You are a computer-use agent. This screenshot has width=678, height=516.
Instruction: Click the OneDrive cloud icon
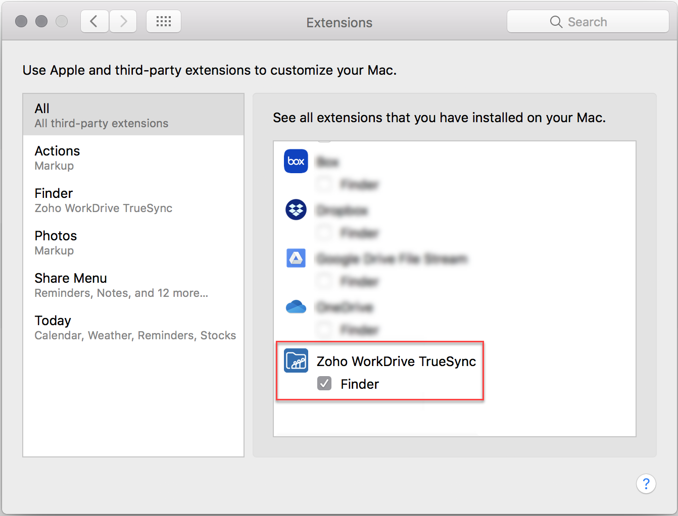(296, 306)
